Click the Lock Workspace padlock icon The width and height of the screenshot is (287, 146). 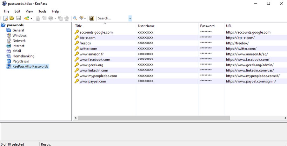coord(92,18)
